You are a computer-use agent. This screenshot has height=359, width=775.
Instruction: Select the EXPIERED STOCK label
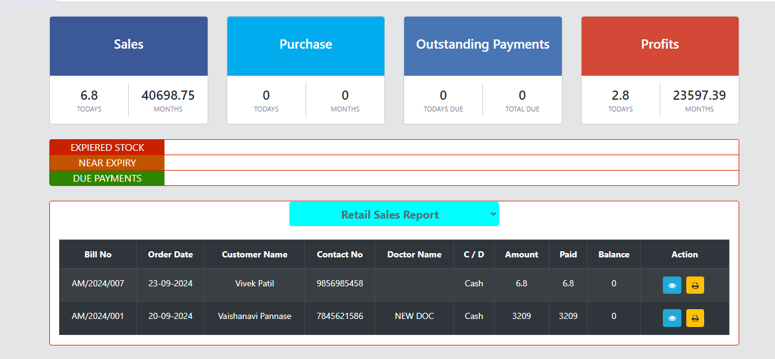click(x=107, y=148)
